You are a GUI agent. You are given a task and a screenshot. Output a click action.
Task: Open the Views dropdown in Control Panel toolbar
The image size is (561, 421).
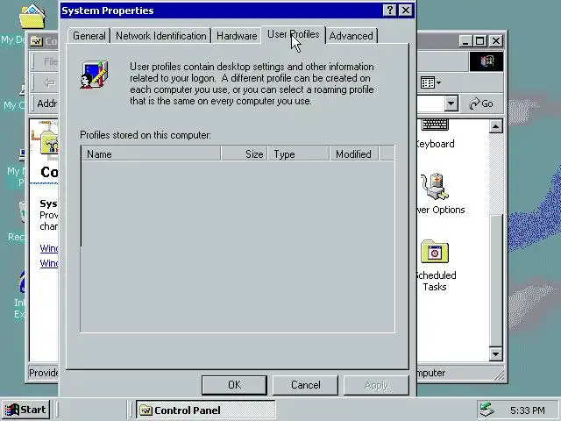pos(430,82)
